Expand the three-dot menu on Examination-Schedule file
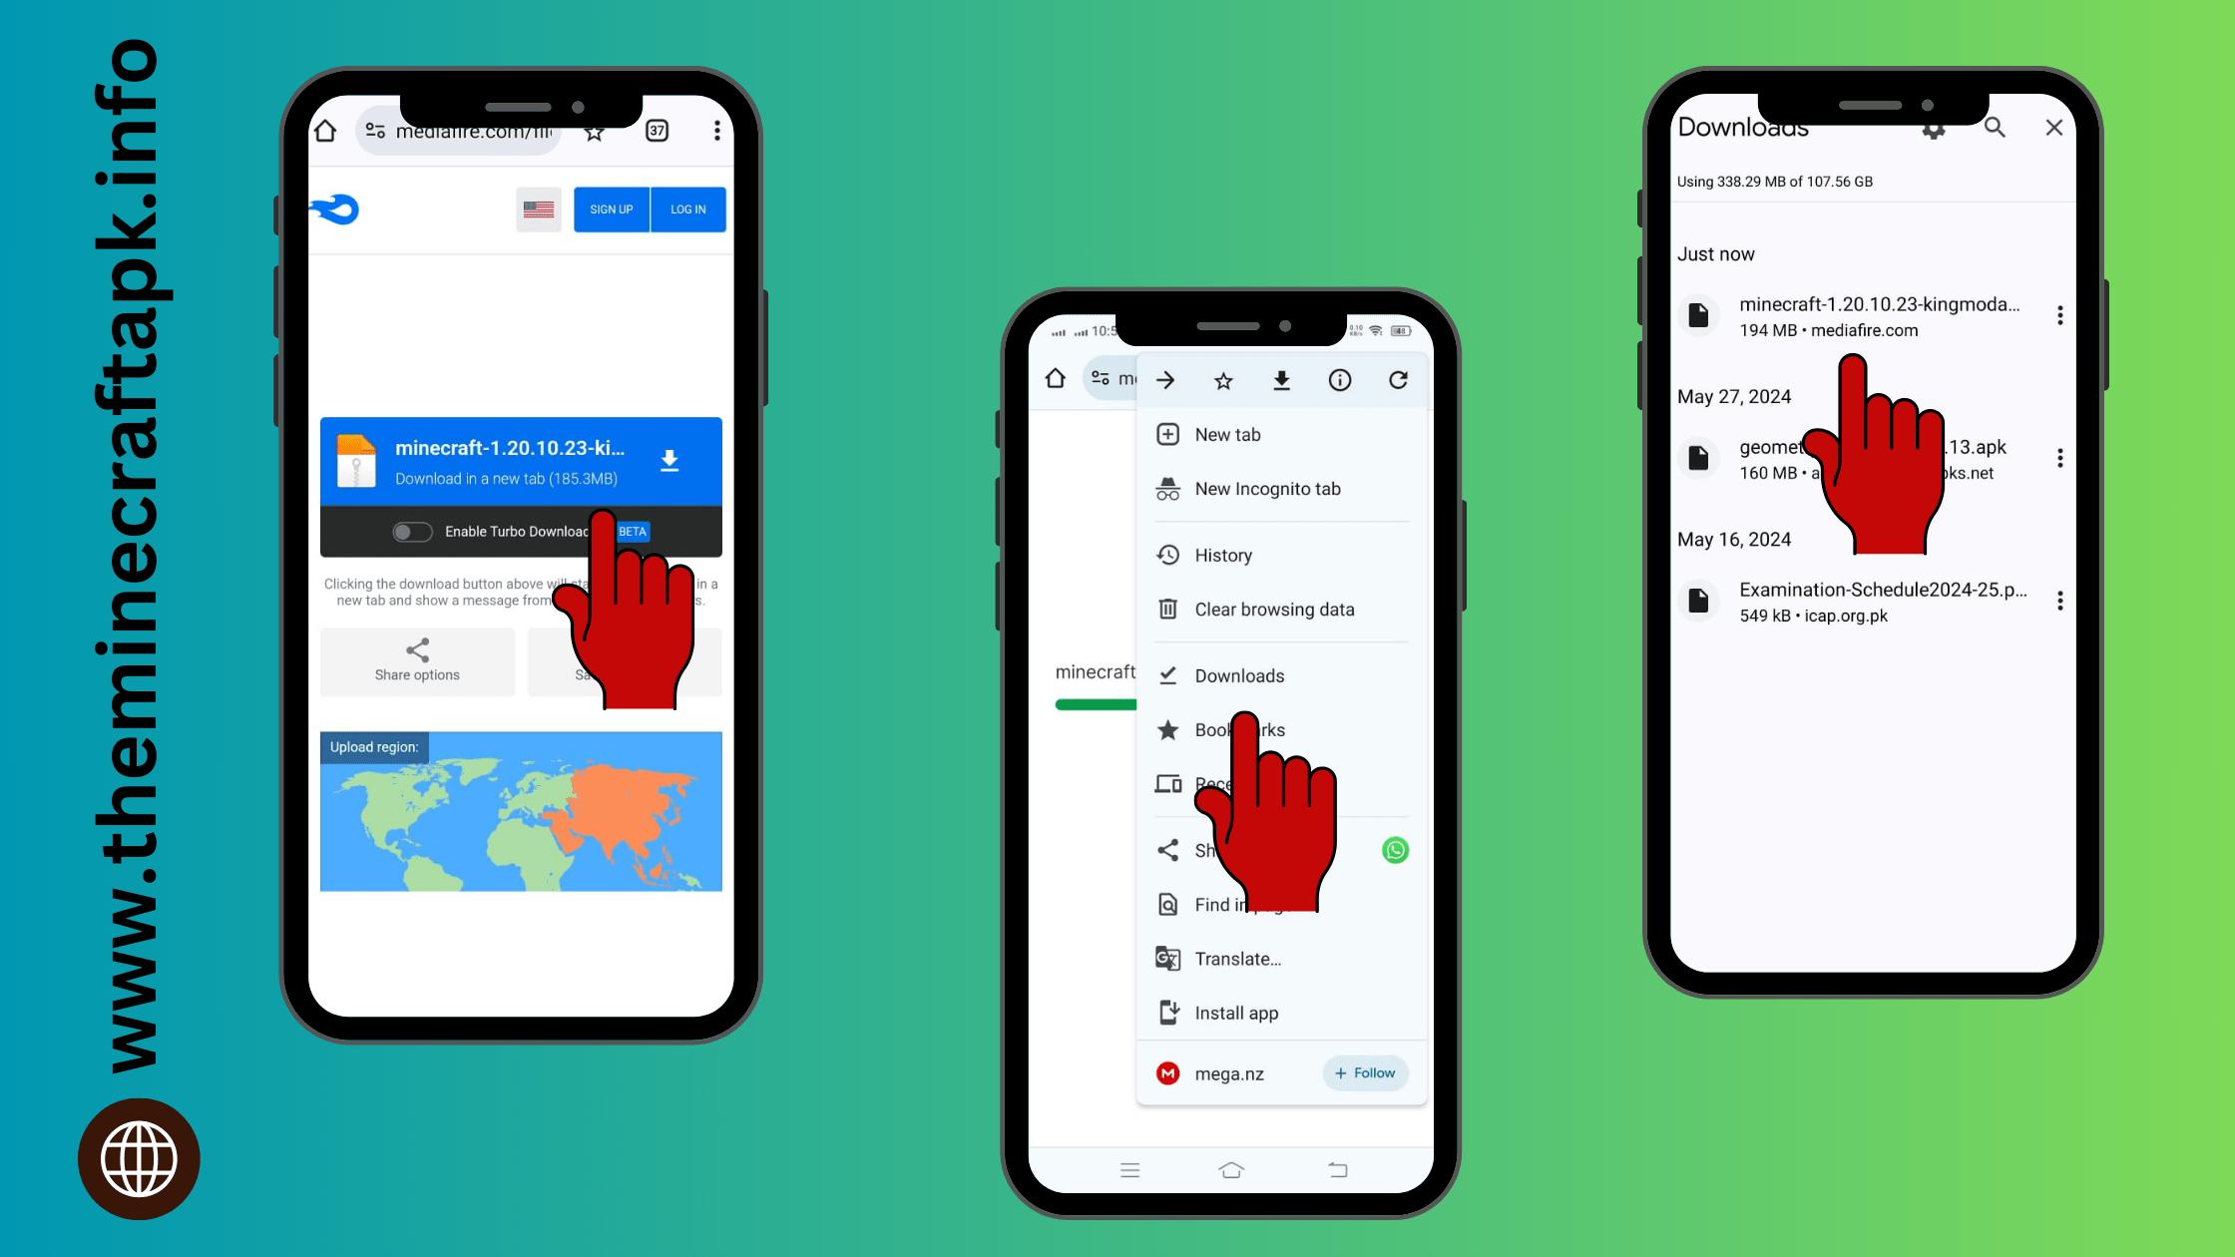The image size is (2235, 1257). 2061,601
